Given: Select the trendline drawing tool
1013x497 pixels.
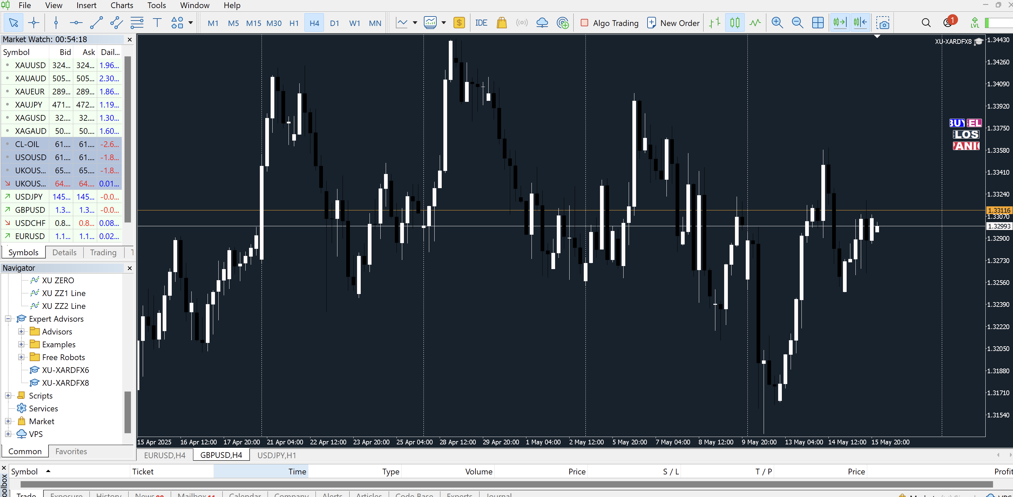Looking at the screenshot, I should (97, 23).
